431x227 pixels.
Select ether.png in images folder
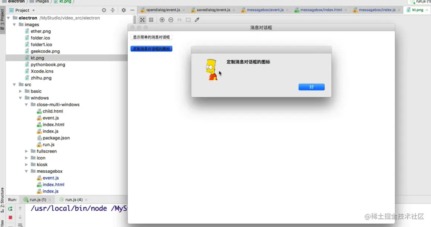coord(41,31)
